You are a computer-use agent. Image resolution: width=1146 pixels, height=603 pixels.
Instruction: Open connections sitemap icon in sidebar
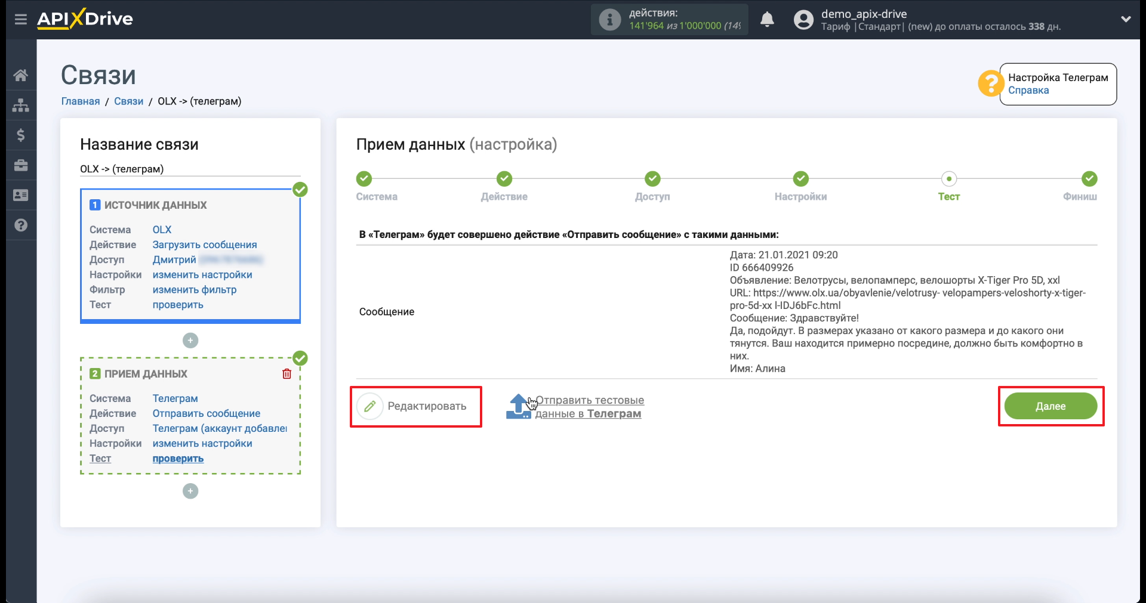click(x=21, y=105)
